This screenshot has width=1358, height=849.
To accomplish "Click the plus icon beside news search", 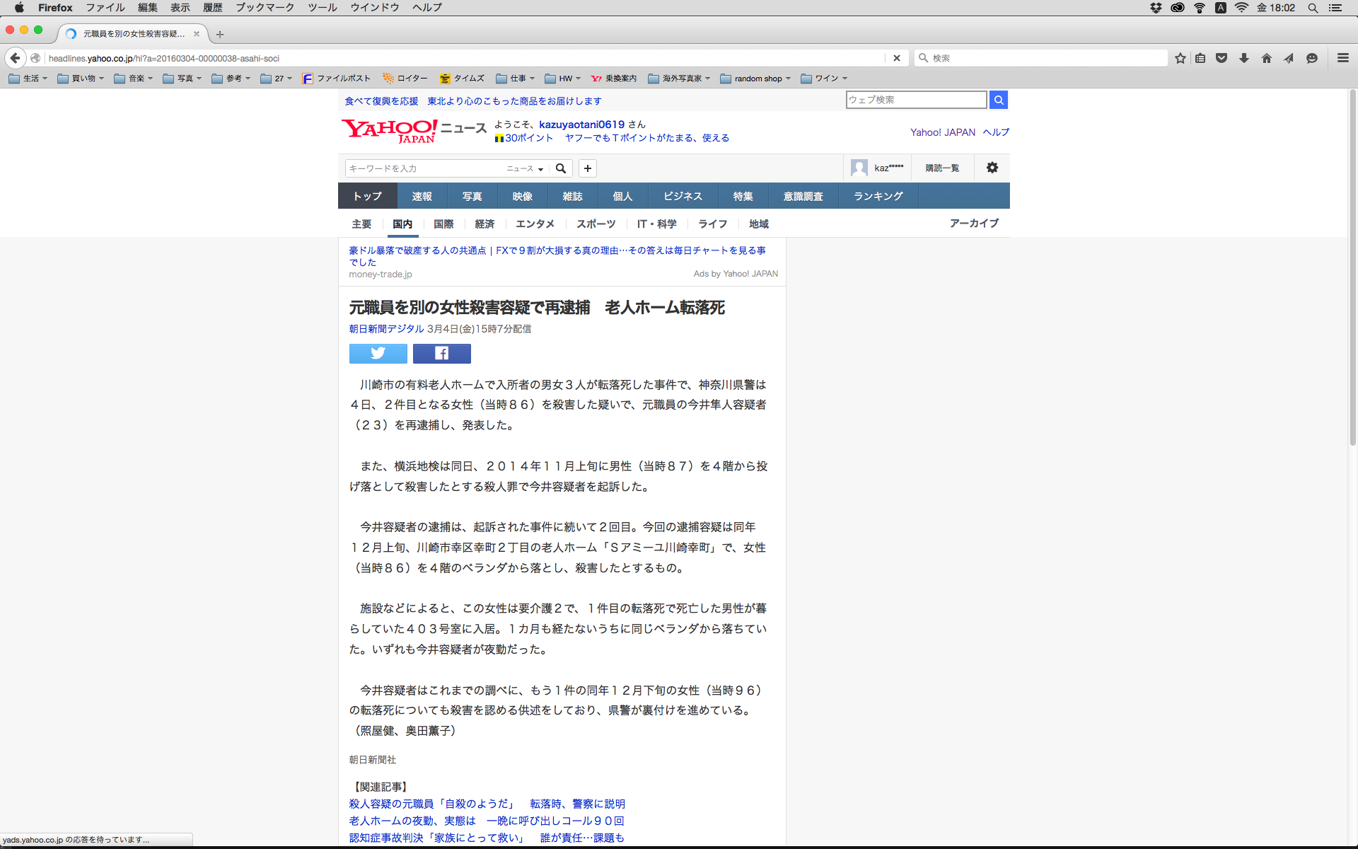I will click(x=587, y=168).
